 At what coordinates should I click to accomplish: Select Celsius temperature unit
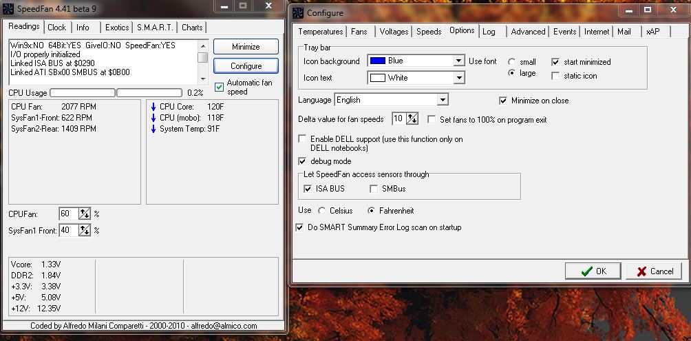(321, 211)
